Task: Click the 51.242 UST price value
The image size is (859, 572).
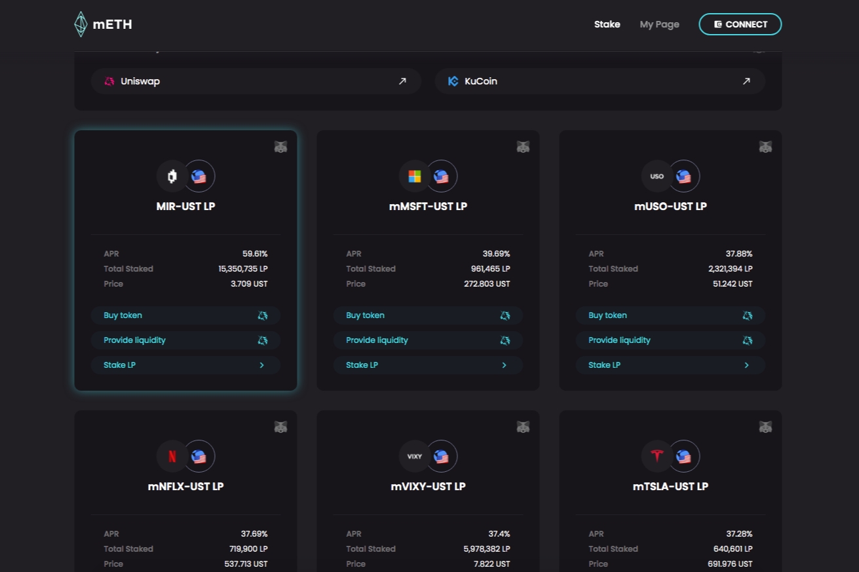Action: [732, 284]
